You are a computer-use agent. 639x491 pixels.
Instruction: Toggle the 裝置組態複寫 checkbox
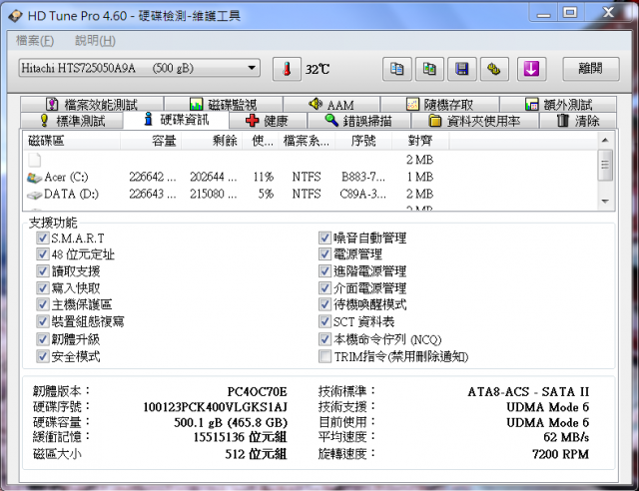[x=42, y=322]
